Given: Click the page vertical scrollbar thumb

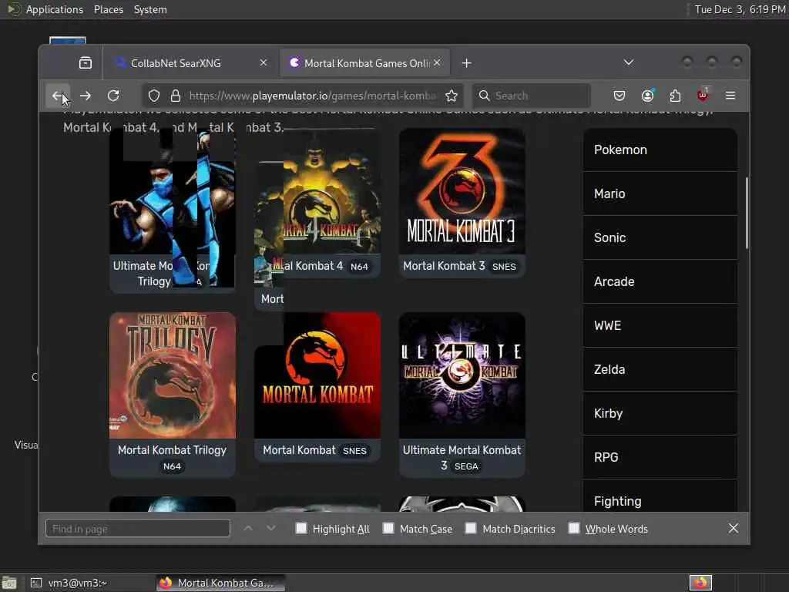Looking at the screenshot, I should coord(747,213).
